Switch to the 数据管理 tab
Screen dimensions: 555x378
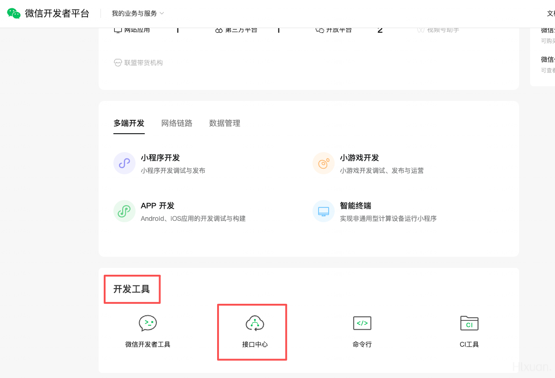[x=225, y=124]
